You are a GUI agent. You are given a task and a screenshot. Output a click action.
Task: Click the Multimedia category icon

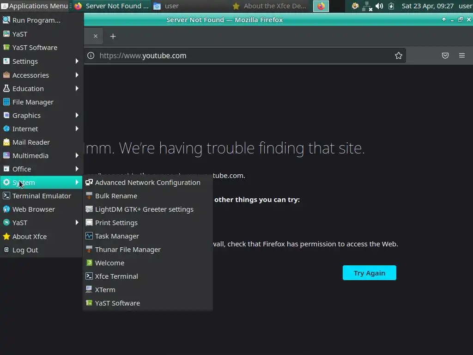tap(6, 155)
